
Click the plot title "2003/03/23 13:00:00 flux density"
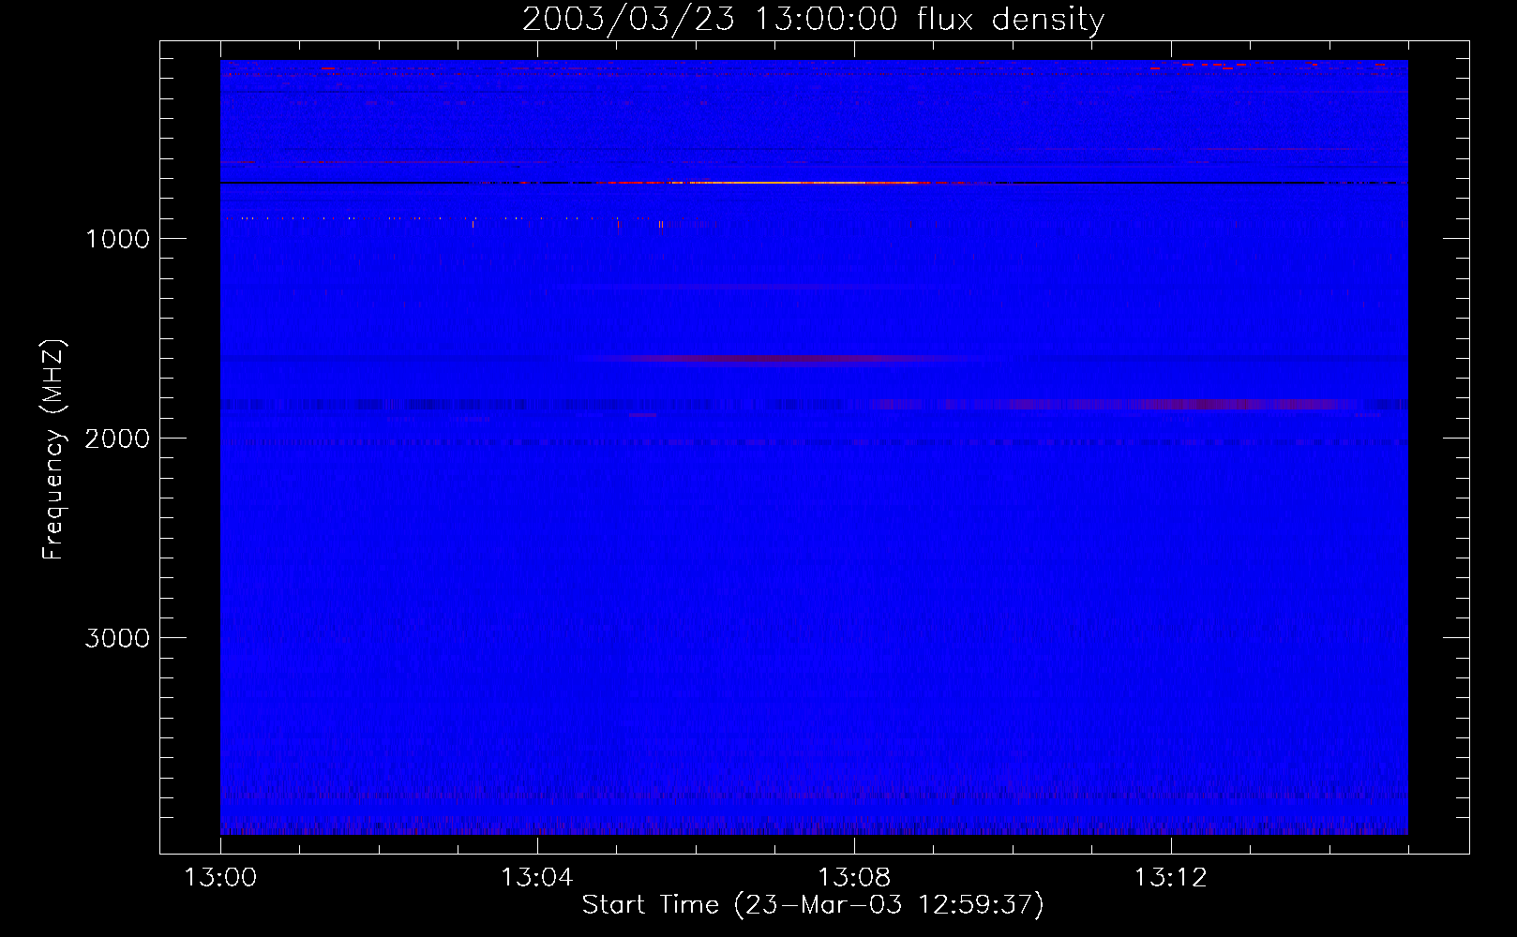click(813, 19)
